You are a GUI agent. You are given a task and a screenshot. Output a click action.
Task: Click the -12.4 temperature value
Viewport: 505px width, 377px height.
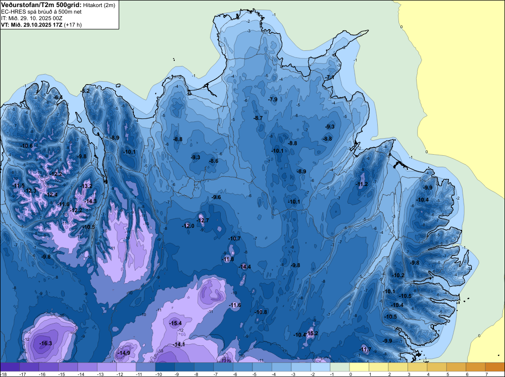[52, 195]
